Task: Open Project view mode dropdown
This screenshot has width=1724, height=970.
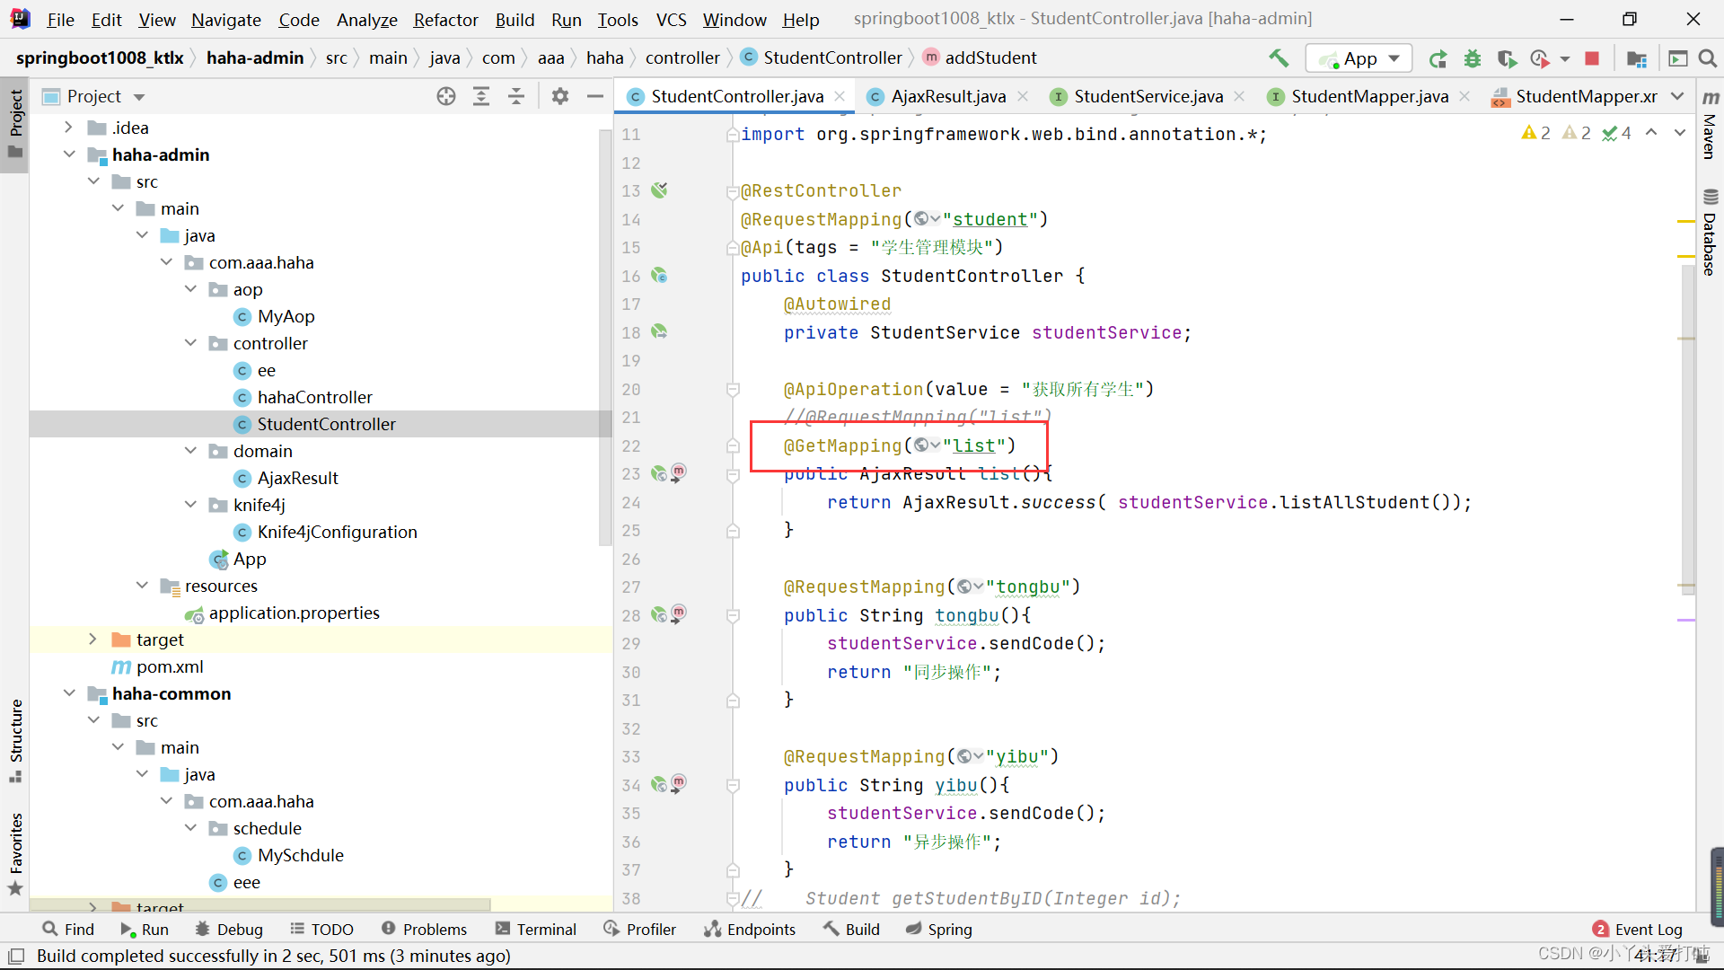Action: pos(139,96)
